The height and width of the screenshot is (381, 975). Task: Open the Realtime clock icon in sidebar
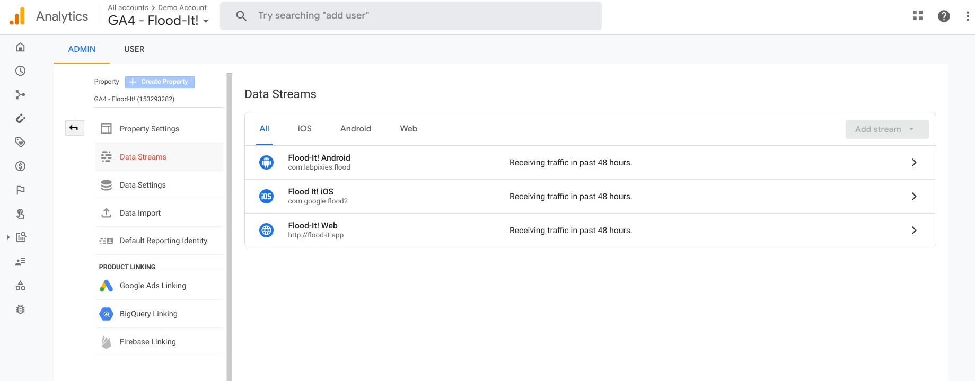point(21,71)
